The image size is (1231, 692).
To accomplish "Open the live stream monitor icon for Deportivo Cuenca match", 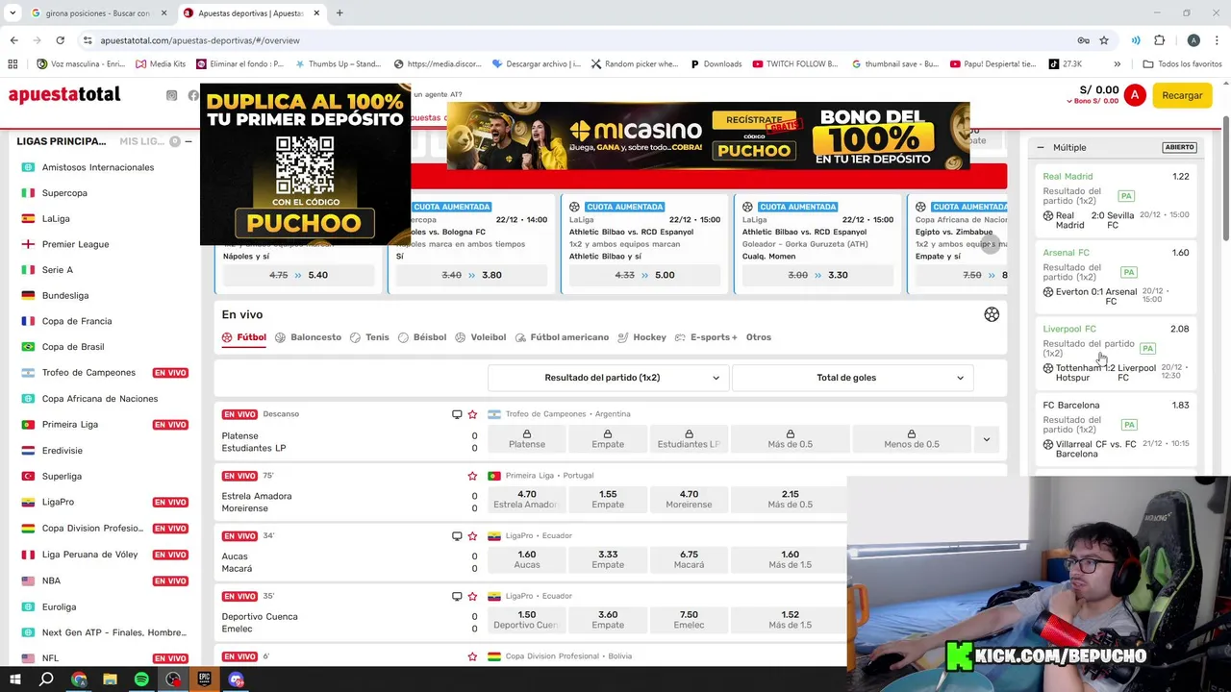I will point(457,596).
